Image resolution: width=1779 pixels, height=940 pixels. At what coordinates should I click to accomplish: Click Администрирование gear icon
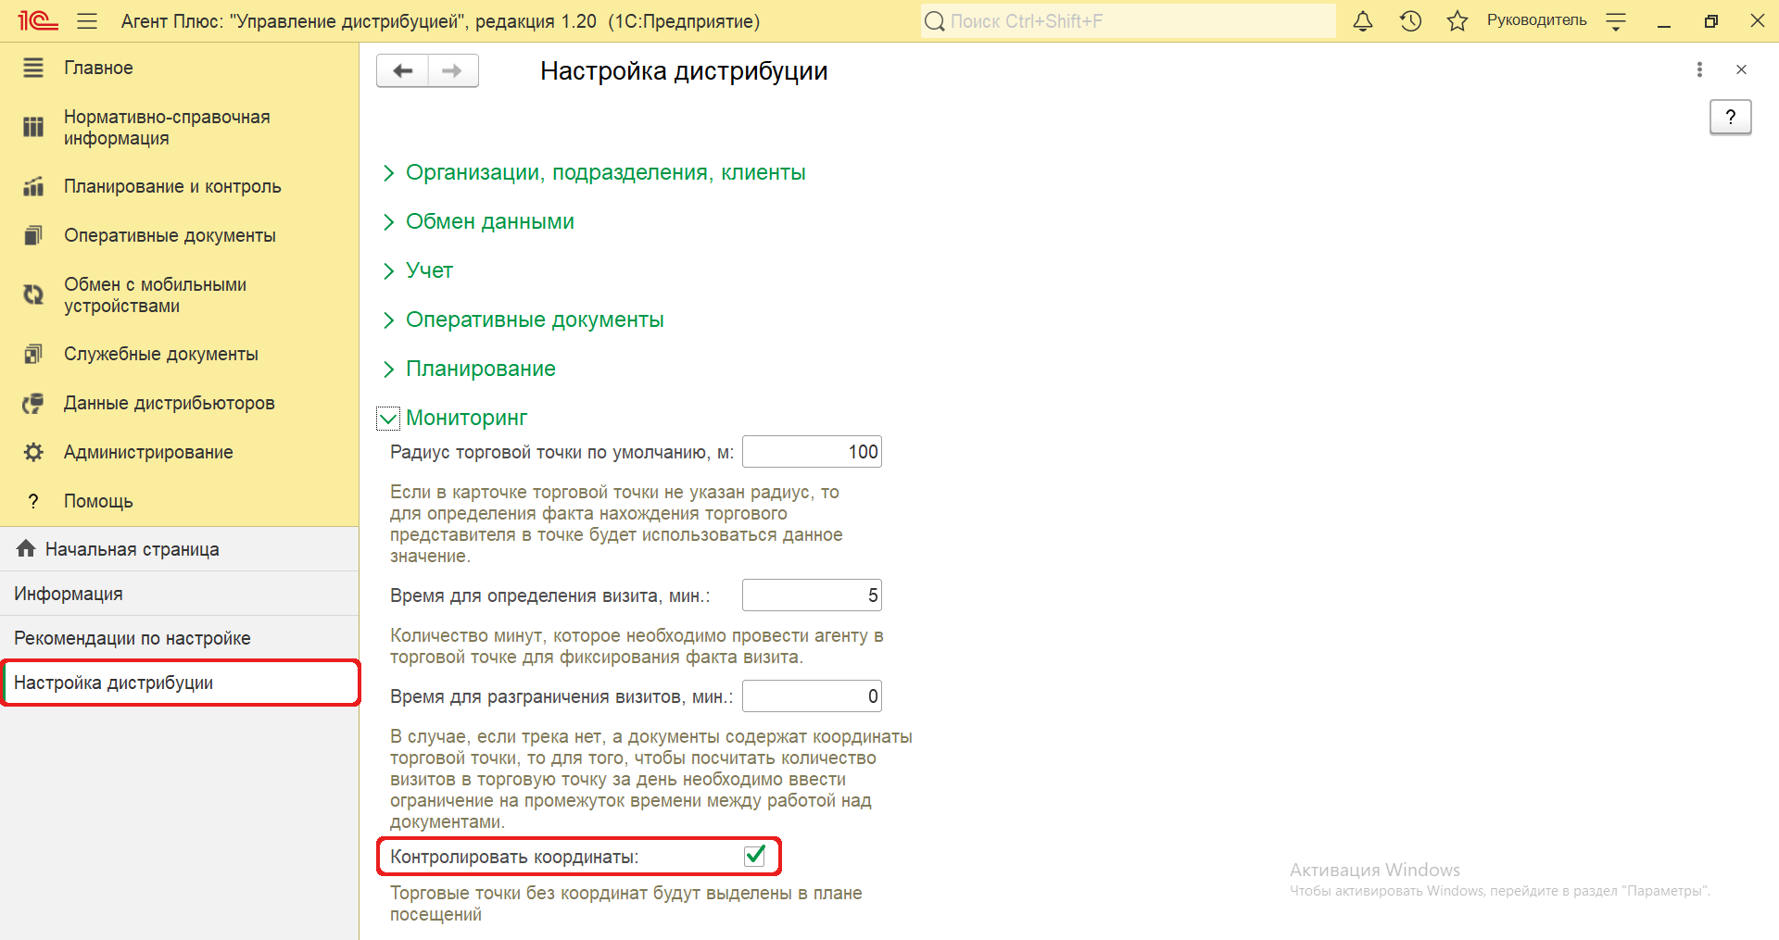tap(33, 452)
